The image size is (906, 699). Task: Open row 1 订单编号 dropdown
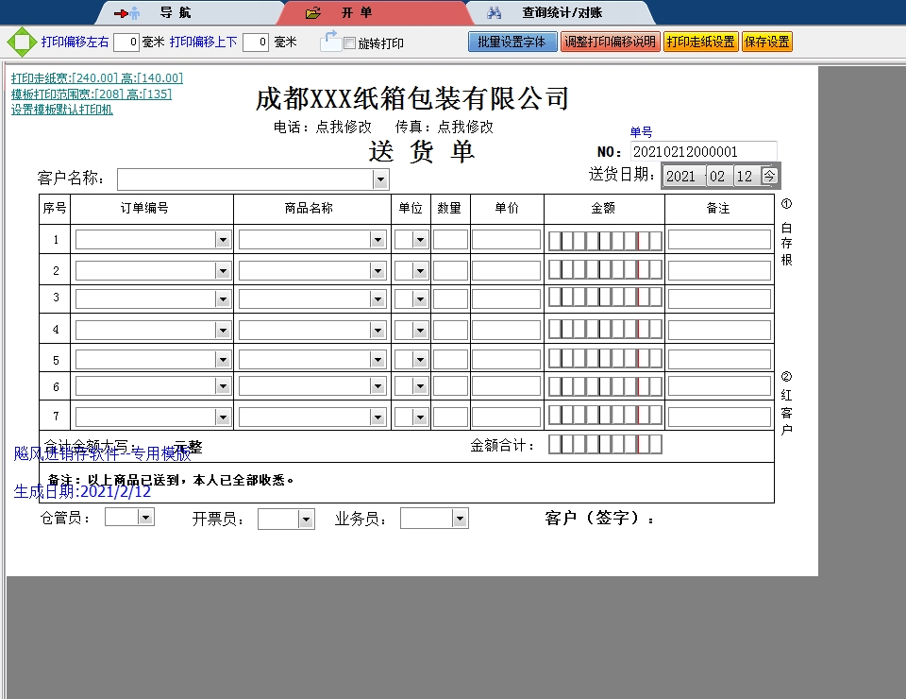click(x=224, y=240)
